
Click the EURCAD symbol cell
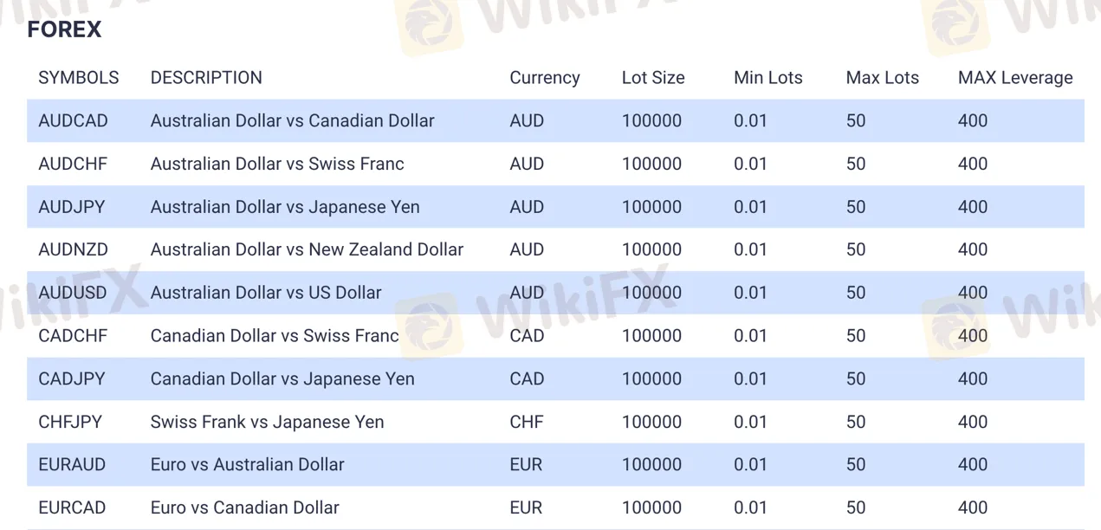pos(72,507)
